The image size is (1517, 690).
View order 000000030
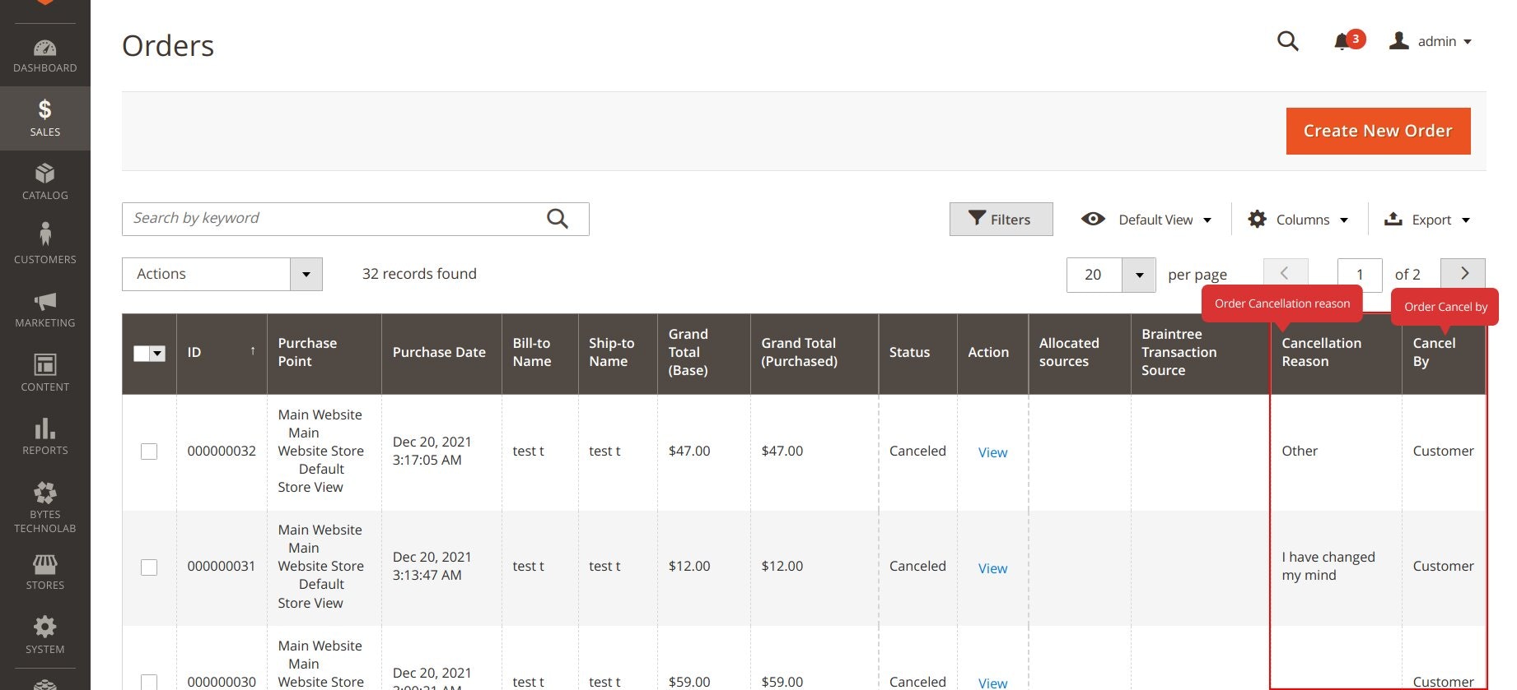992,683
